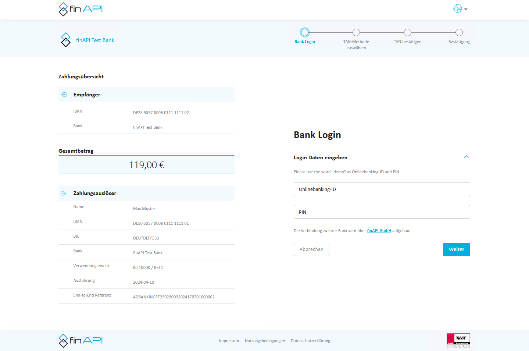This screenshot has height=351, width=529.
Task: Click the TAN bestätigen step circle
Action: tap(408, 32)
